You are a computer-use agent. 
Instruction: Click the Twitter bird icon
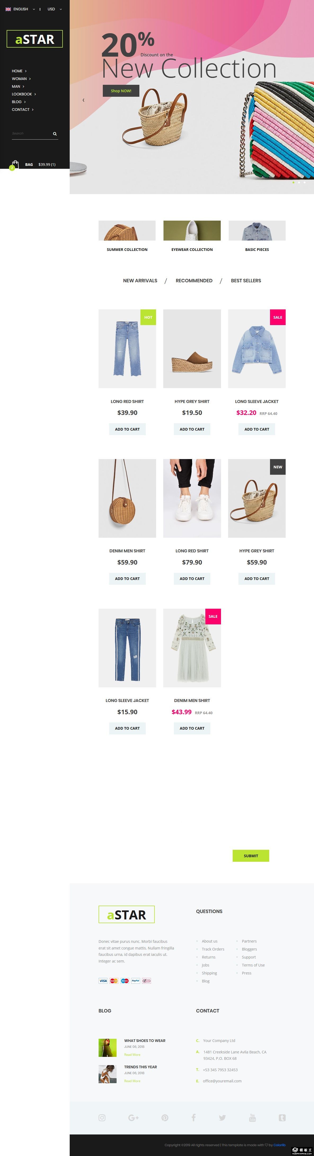point(222,1117)
